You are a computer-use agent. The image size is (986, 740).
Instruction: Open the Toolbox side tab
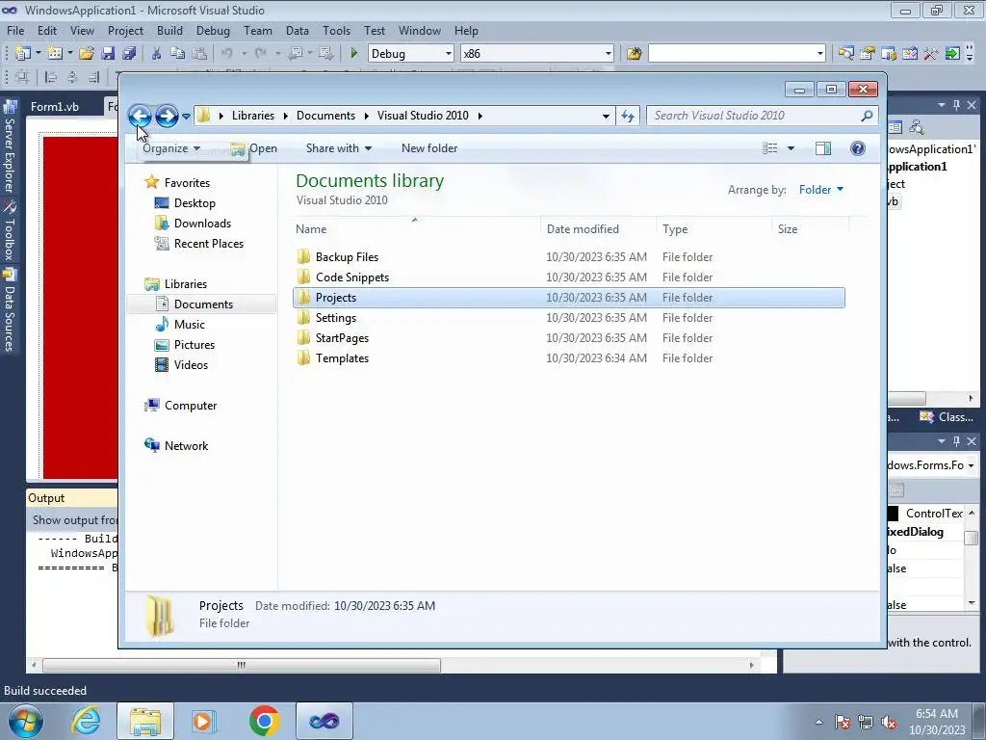(x=9, y=231)
